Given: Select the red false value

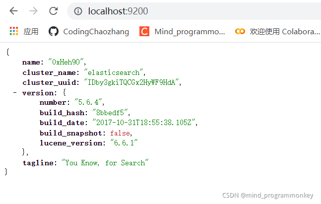Looking at the screenshot, I should pyautogui.click(x=120, y=134).
